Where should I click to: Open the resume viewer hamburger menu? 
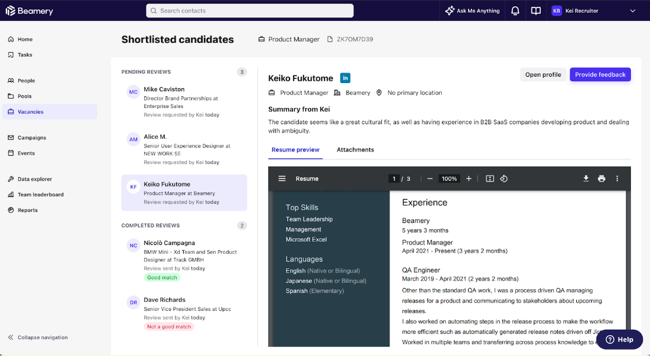(x=282, y=178)
